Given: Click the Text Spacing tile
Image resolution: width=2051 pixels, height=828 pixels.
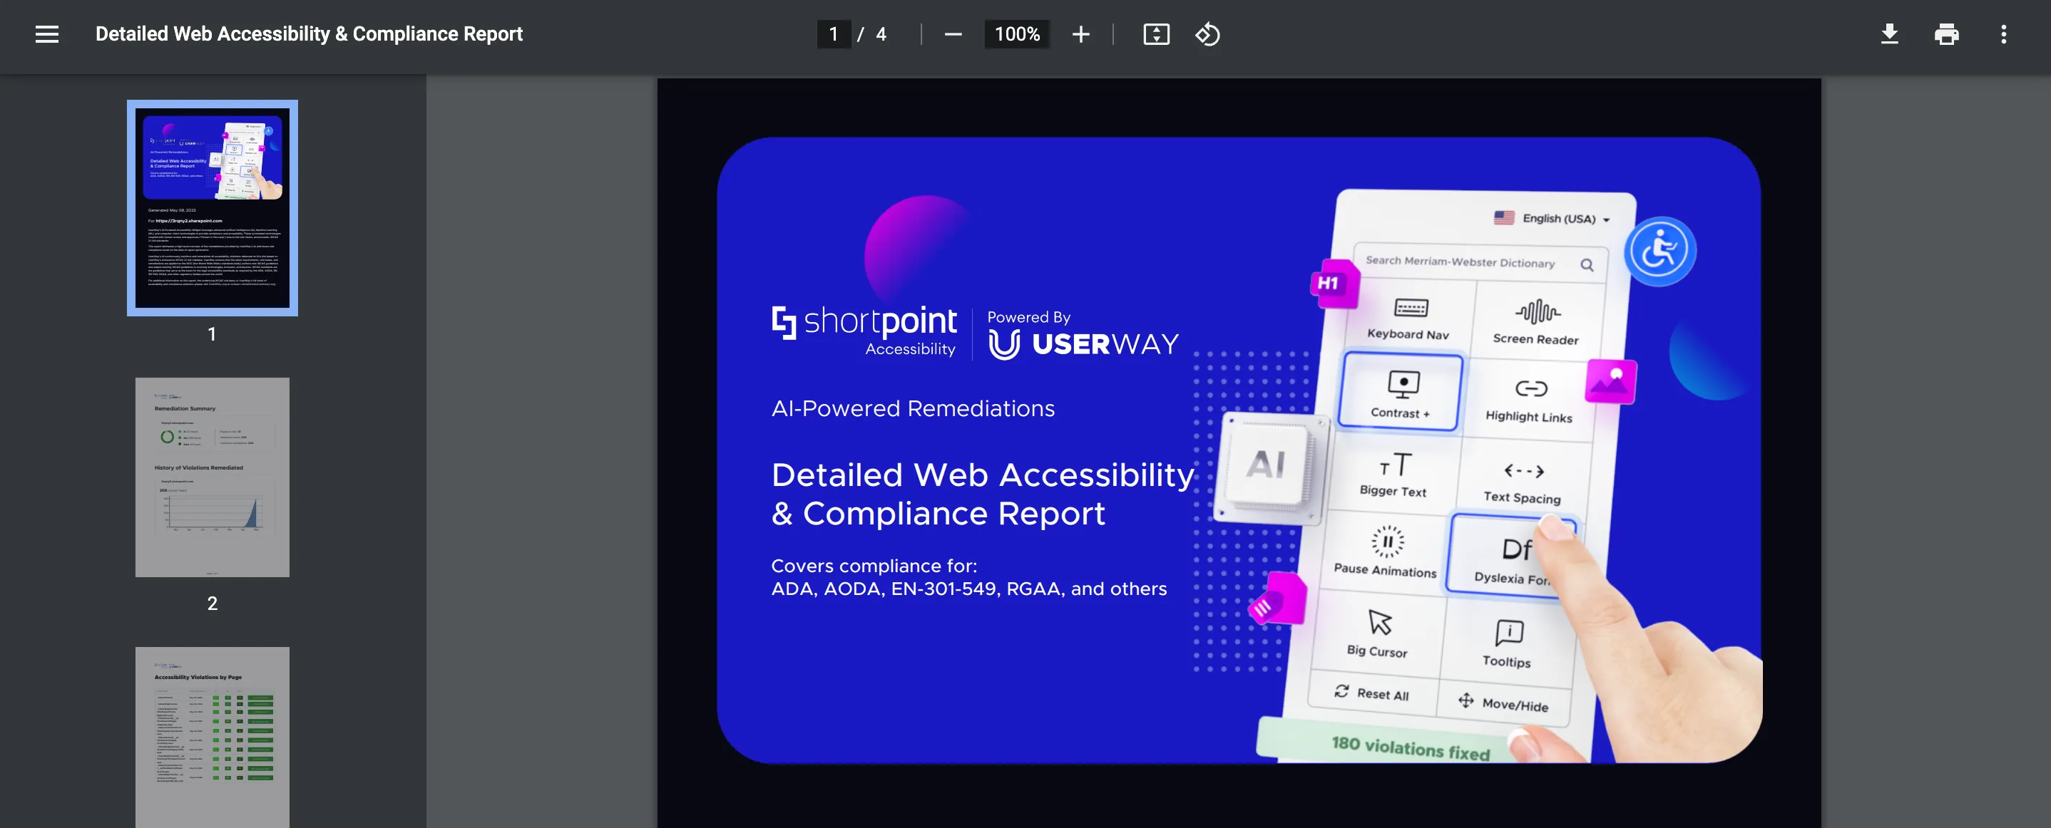Looking at the screenshot, I should (x=1523, y=482).
